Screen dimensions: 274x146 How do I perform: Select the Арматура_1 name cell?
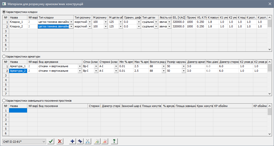click(18, 66)
